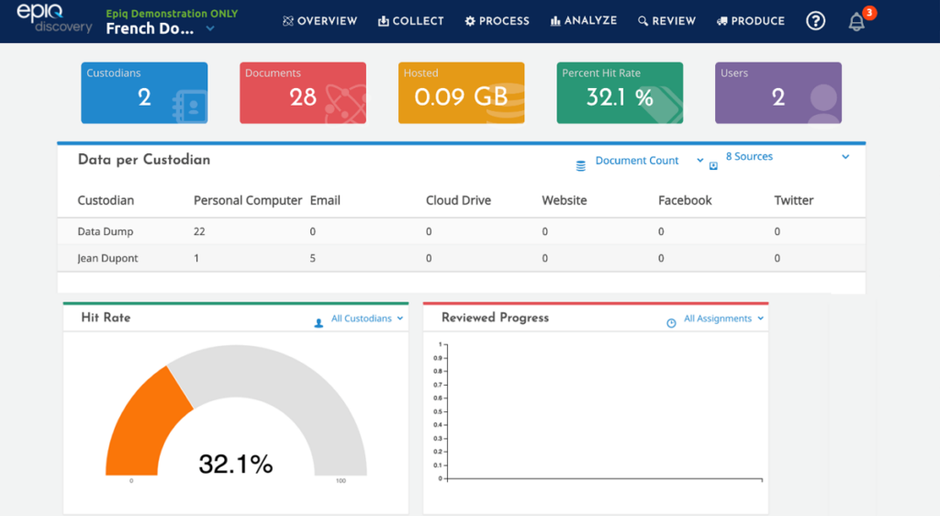This screenshot has height=516, width=940.
Task: Open the All Custodians dropdown
Action: click(367, 319)
